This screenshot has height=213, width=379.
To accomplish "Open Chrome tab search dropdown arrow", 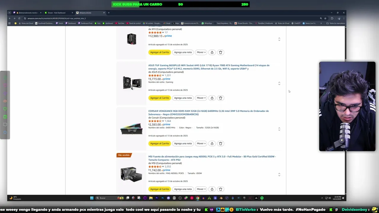I will pyautogui.click(x=9, y=13).
